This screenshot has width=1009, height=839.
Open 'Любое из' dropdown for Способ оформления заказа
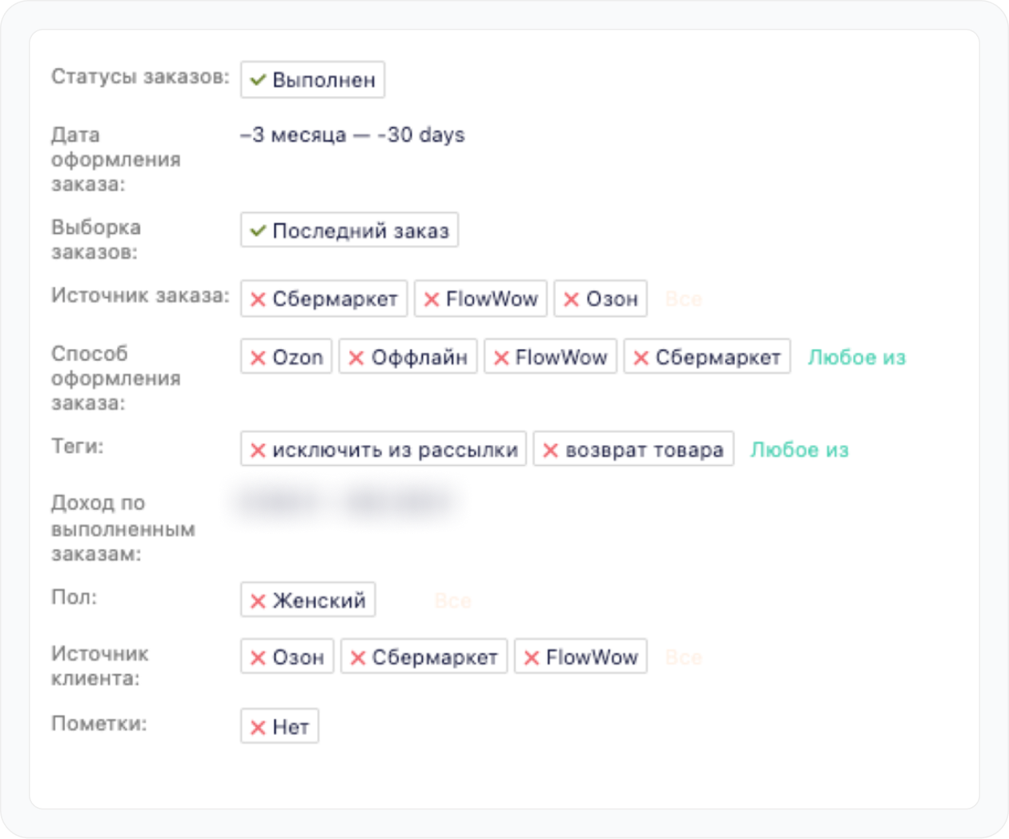click(x=856, y=358)
